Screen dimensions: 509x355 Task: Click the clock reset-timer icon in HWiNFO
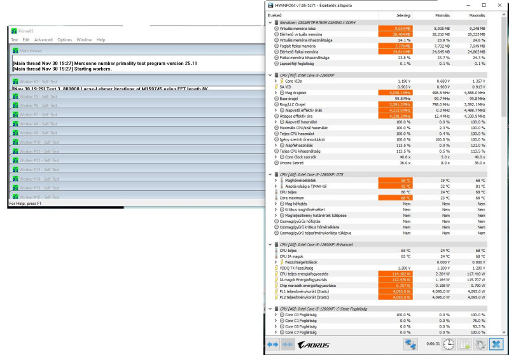[x=449, y=344]
